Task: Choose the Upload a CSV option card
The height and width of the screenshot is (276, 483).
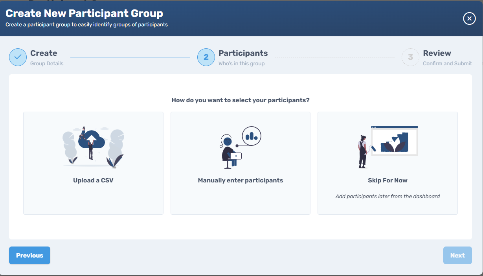Action: (93, 163)
